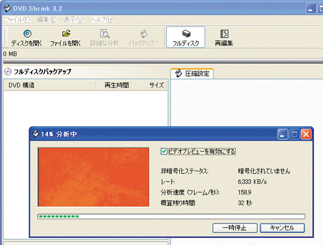The height and width of the screenshot is (245, 323).
Task: Select the フルディスク (Full Disc) mode icon
Action: point(186,34)
